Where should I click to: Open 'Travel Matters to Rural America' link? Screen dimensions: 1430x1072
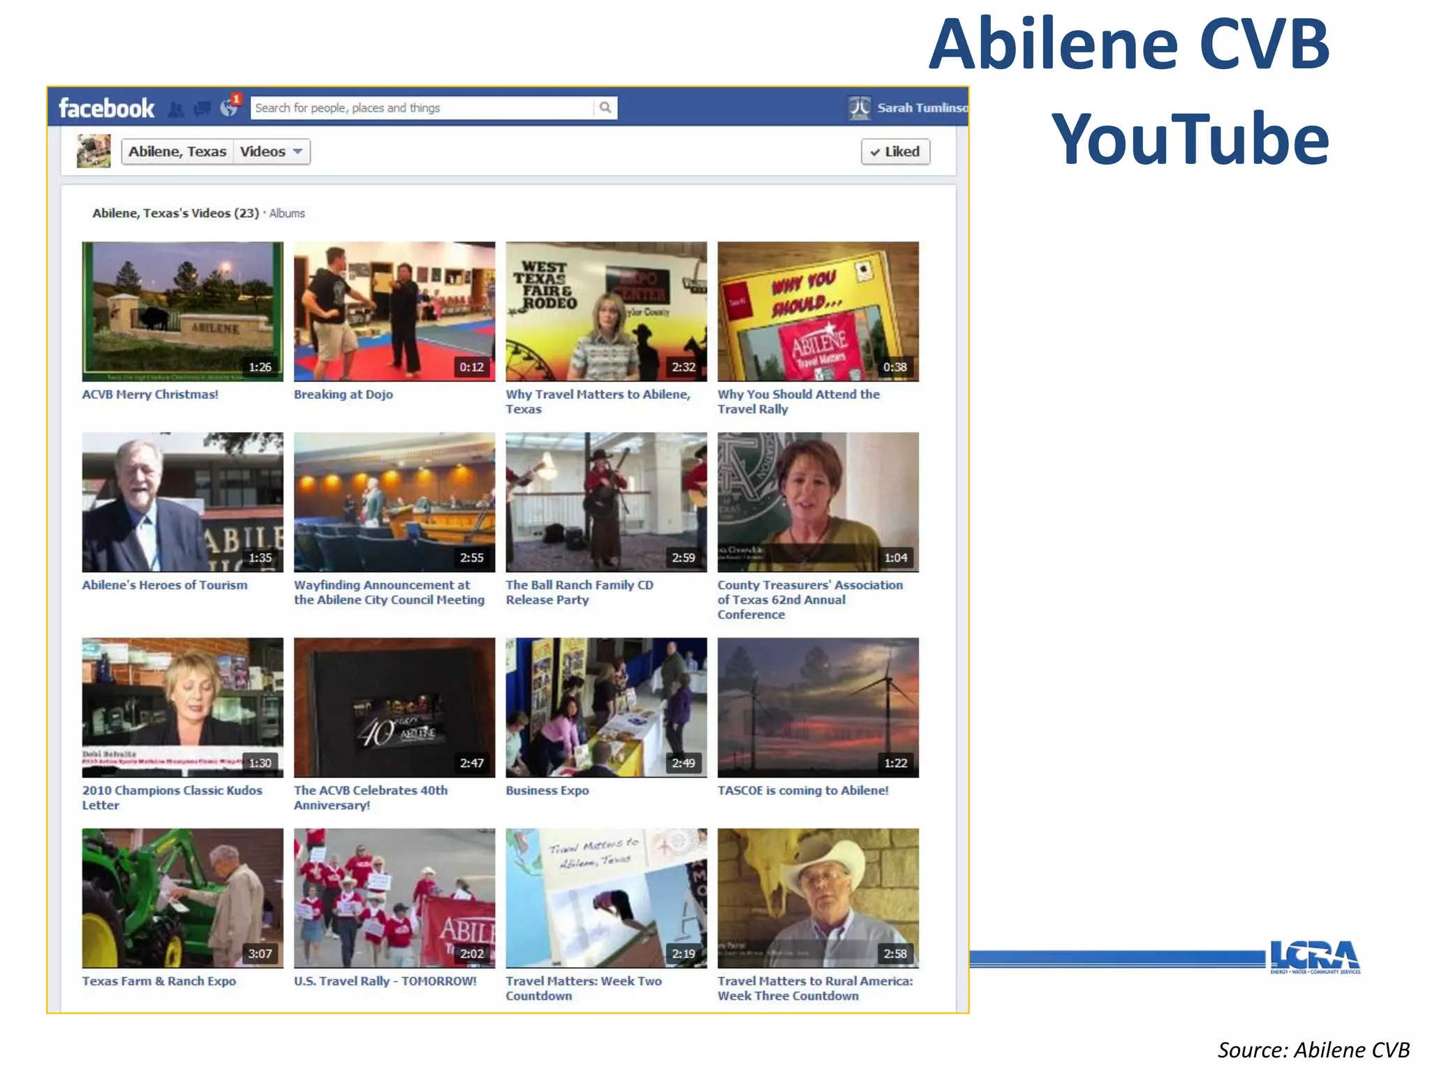(816, 988)
